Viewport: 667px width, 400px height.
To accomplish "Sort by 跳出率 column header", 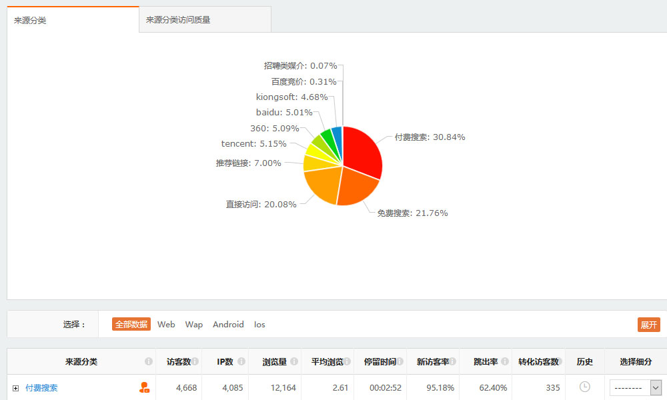I will coord(486,362).
